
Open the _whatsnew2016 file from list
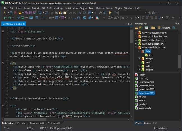[146, 89]
